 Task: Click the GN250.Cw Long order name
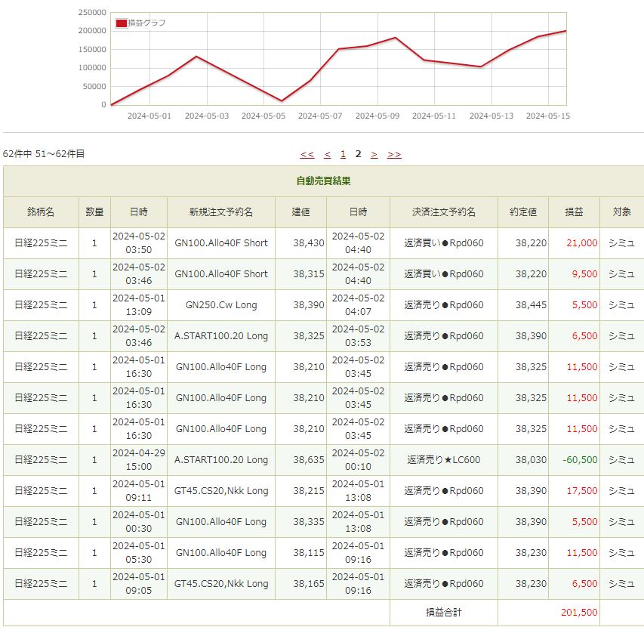(221, 305)
